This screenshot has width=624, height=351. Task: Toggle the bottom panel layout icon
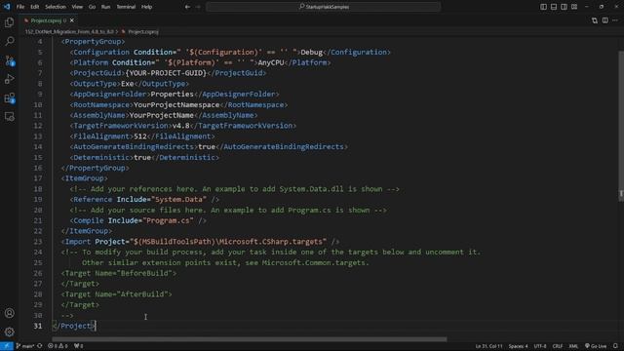[x=554, y=7]
